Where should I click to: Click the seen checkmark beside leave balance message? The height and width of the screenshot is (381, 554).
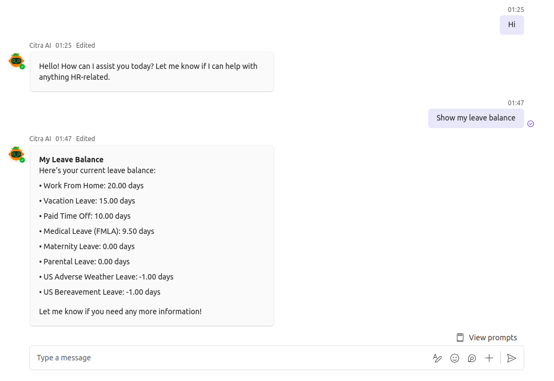(531, 124)
